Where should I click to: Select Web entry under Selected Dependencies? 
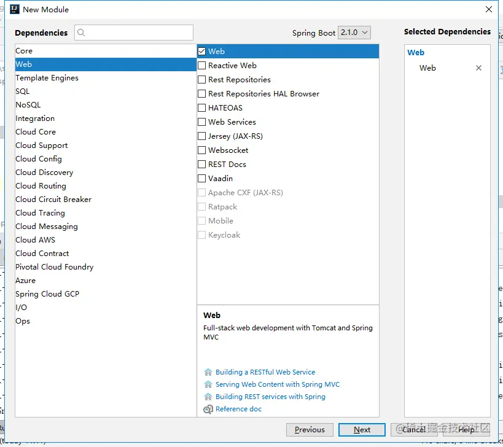(427, 68)
